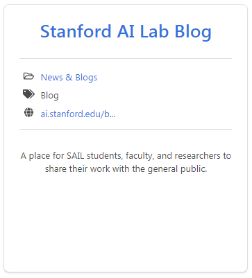
Task: Click the word Blog in the card title
Action: click(x=193, y=32)
